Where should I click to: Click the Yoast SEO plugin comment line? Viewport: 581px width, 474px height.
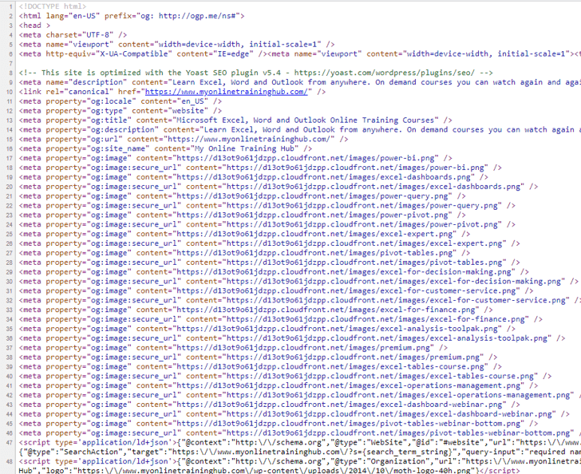[x=256, y=73]
